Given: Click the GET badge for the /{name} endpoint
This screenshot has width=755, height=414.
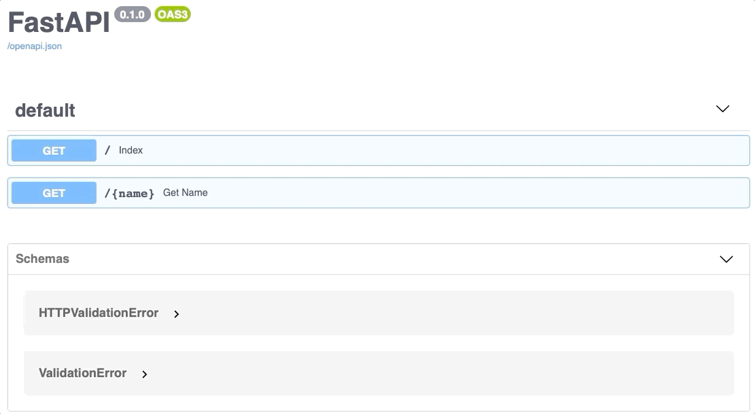Looking at the screenshot, I should [54, 193].
